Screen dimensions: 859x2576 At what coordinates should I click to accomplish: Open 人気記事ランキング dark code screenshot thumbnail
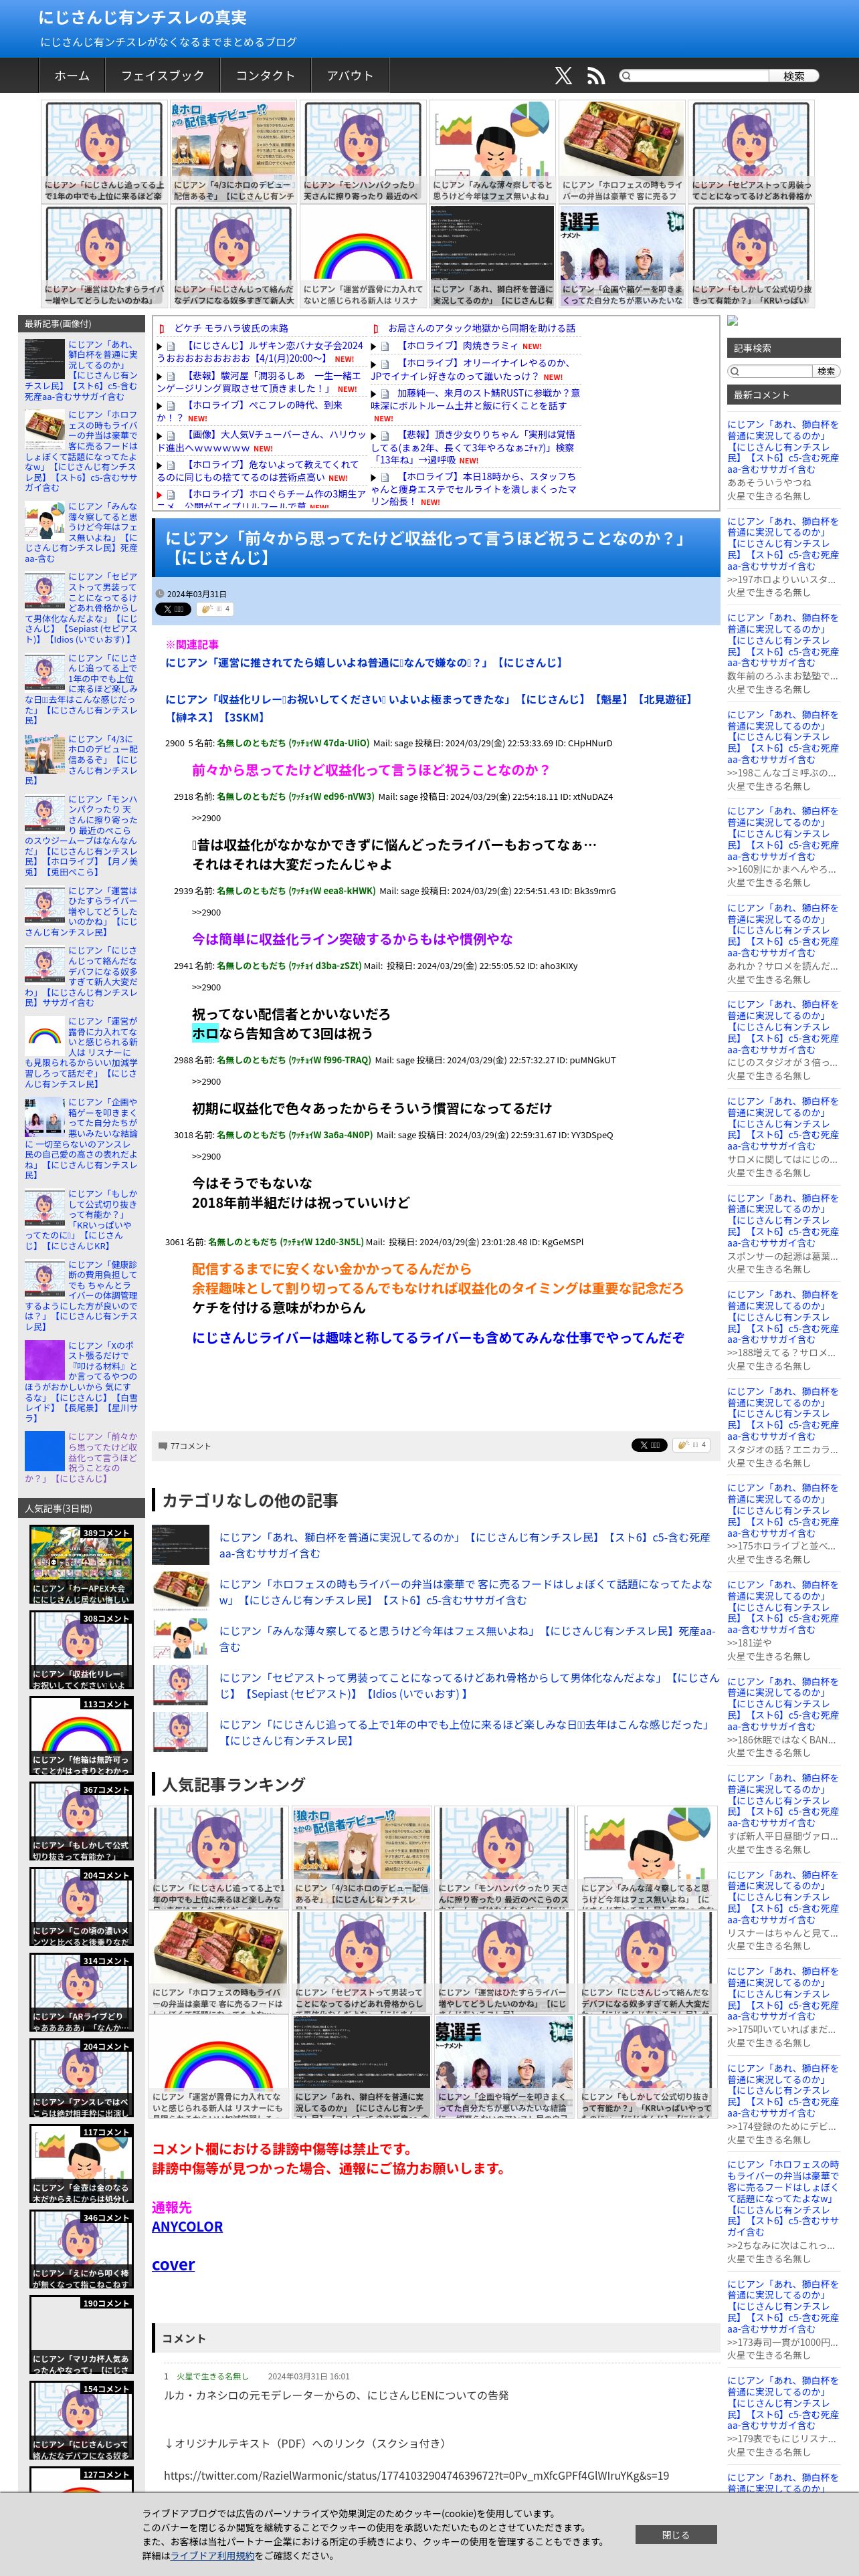pyautogui.click(x=361, y=2066)
